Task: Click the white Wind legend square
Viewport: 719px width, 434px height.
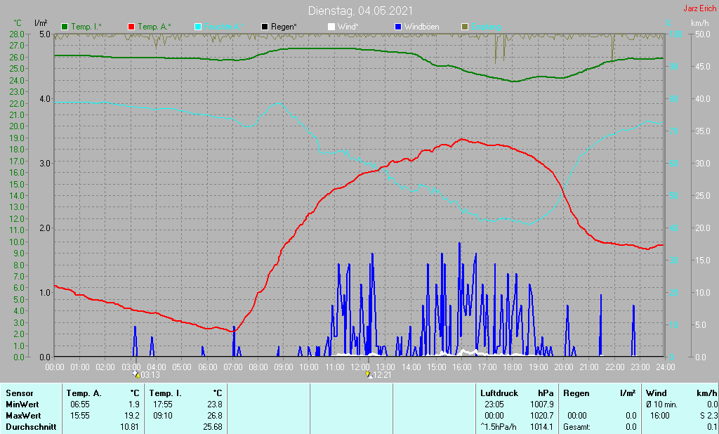Action: pyautogui.click(x=331, y=27)
